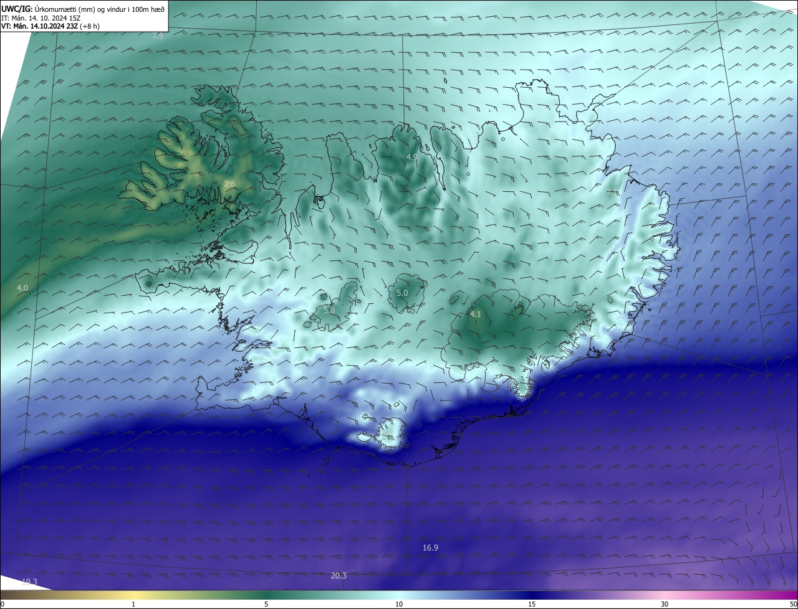Screen dimensions: 798x609
Task: Click the 7.5 value label on the map
Action: tap(158, 36)
